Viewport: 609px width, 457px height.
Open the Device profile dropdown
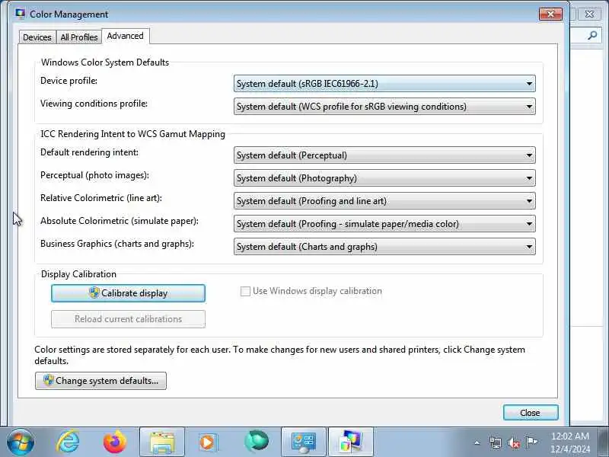(x=384, y=84)
